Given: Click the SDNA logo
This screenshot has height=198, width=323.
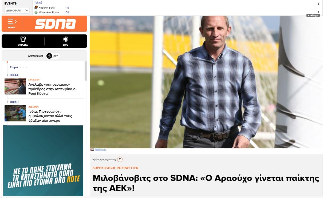Looking at the screenshot, I should tap(55, 23).
